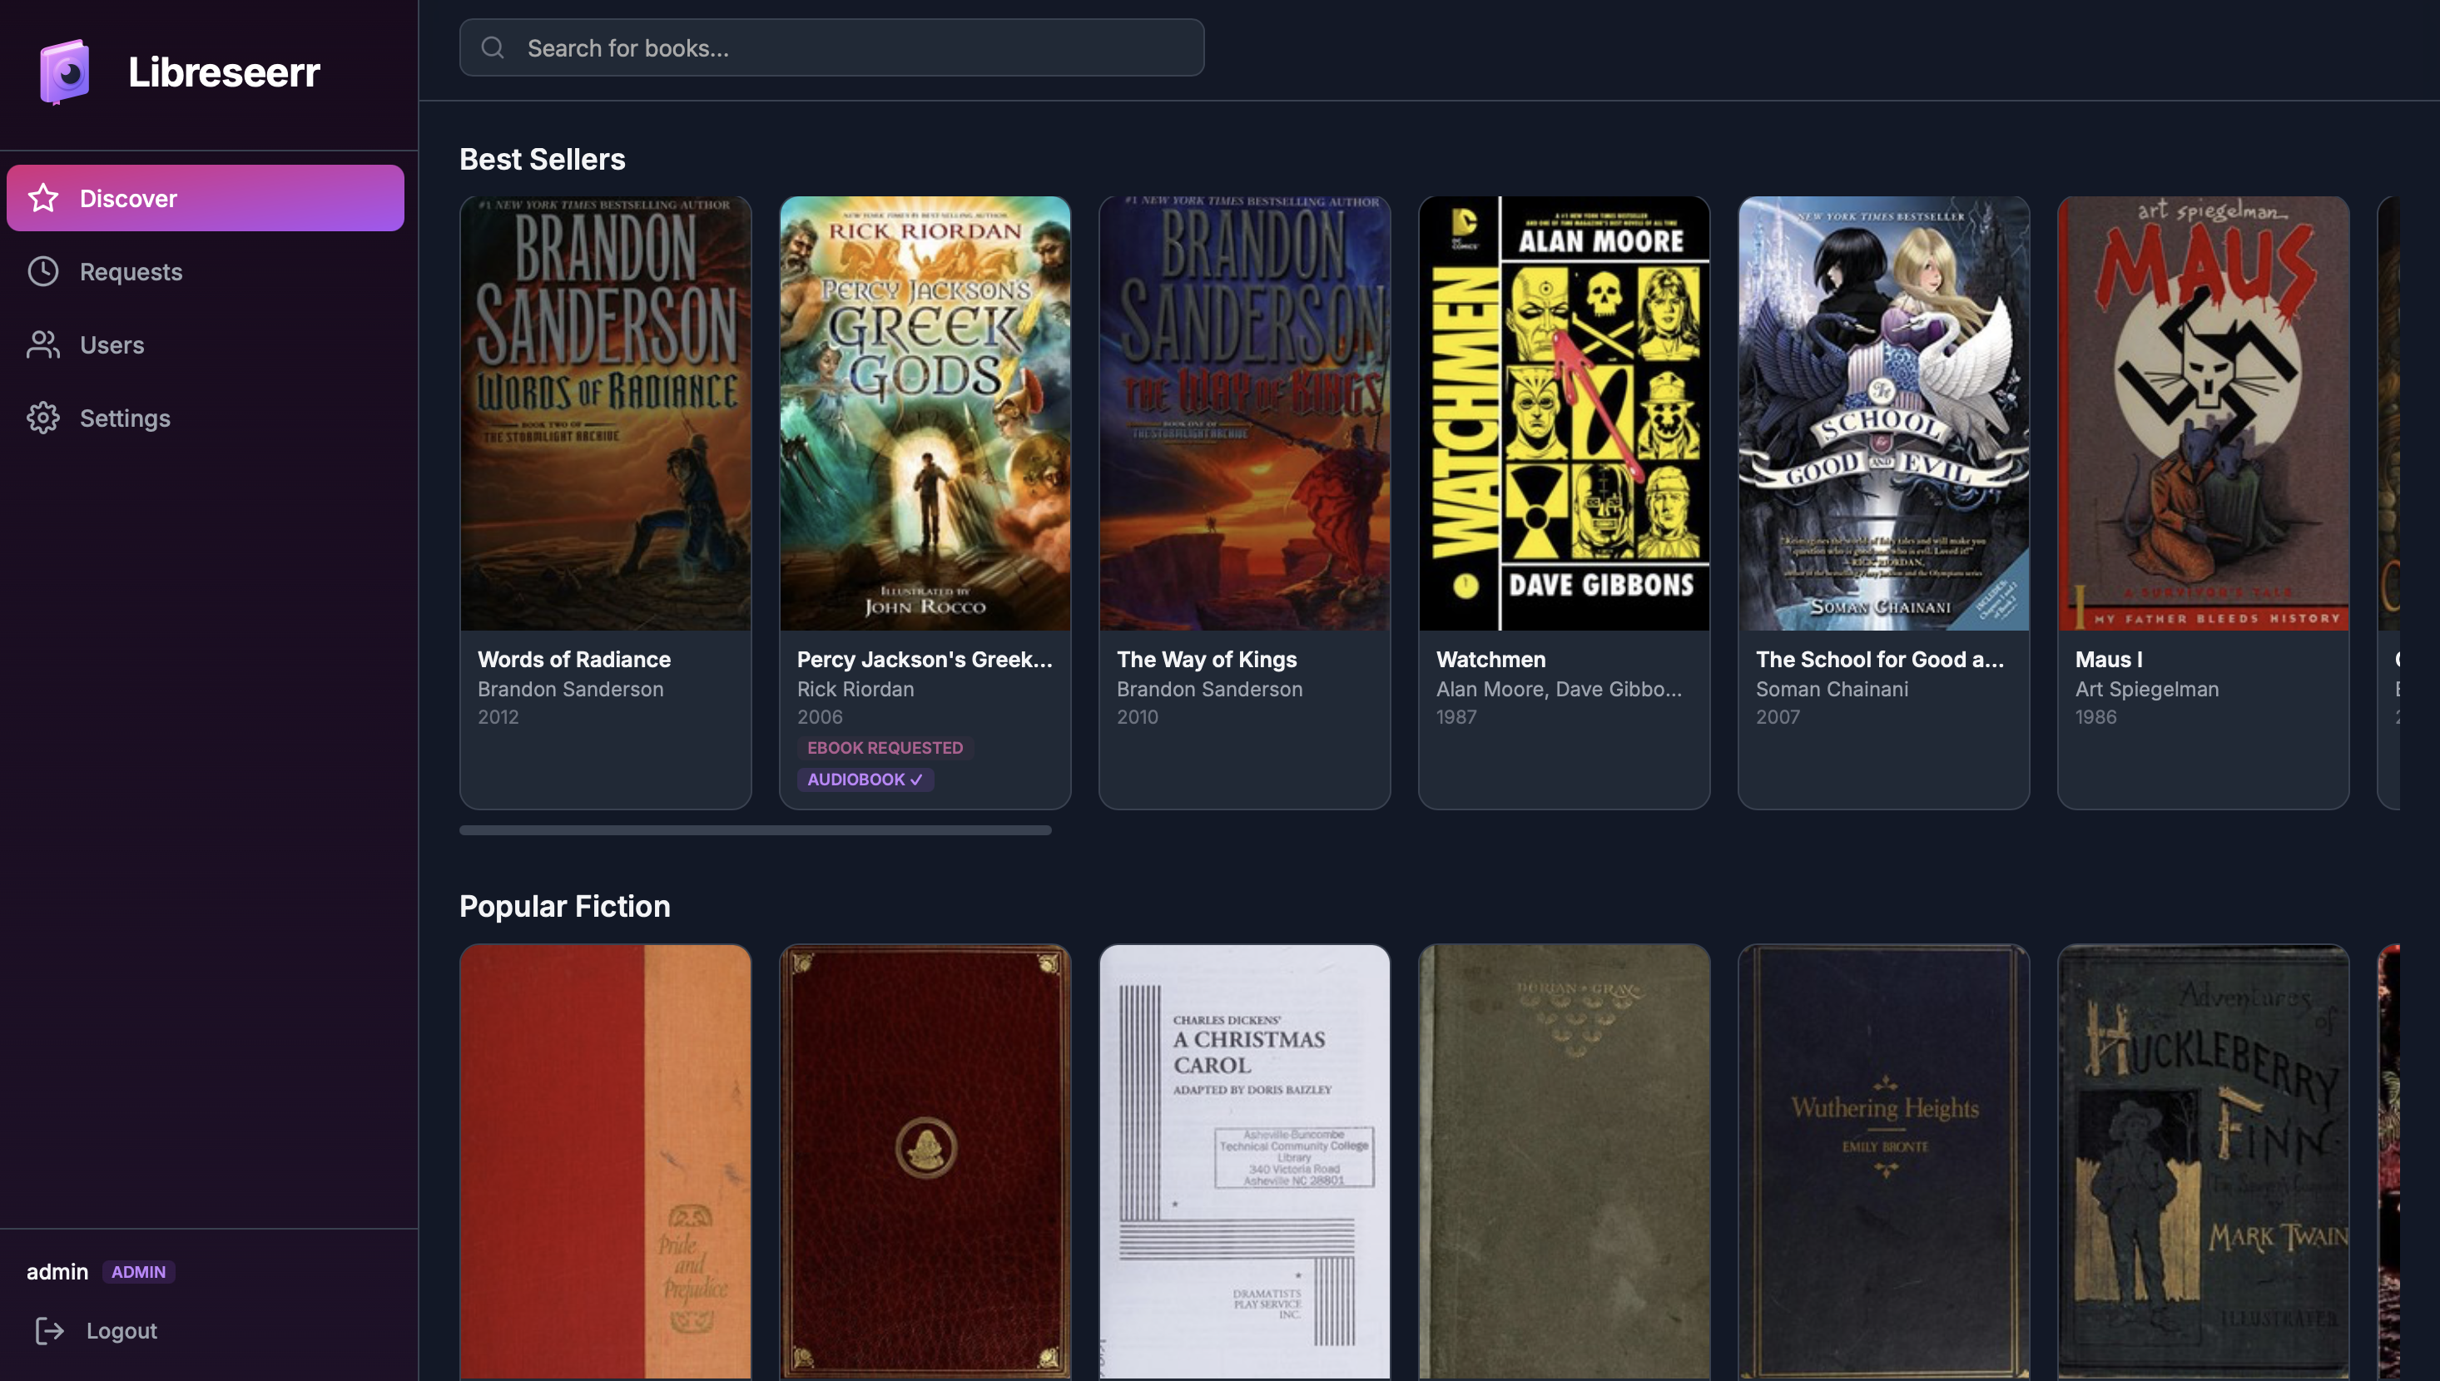Go to the Users page

(205, 344)
